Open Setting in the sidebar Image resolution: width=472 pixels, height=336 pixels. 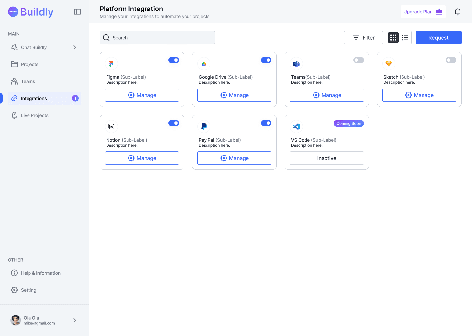pyautogui.click(x=45, y=290)
